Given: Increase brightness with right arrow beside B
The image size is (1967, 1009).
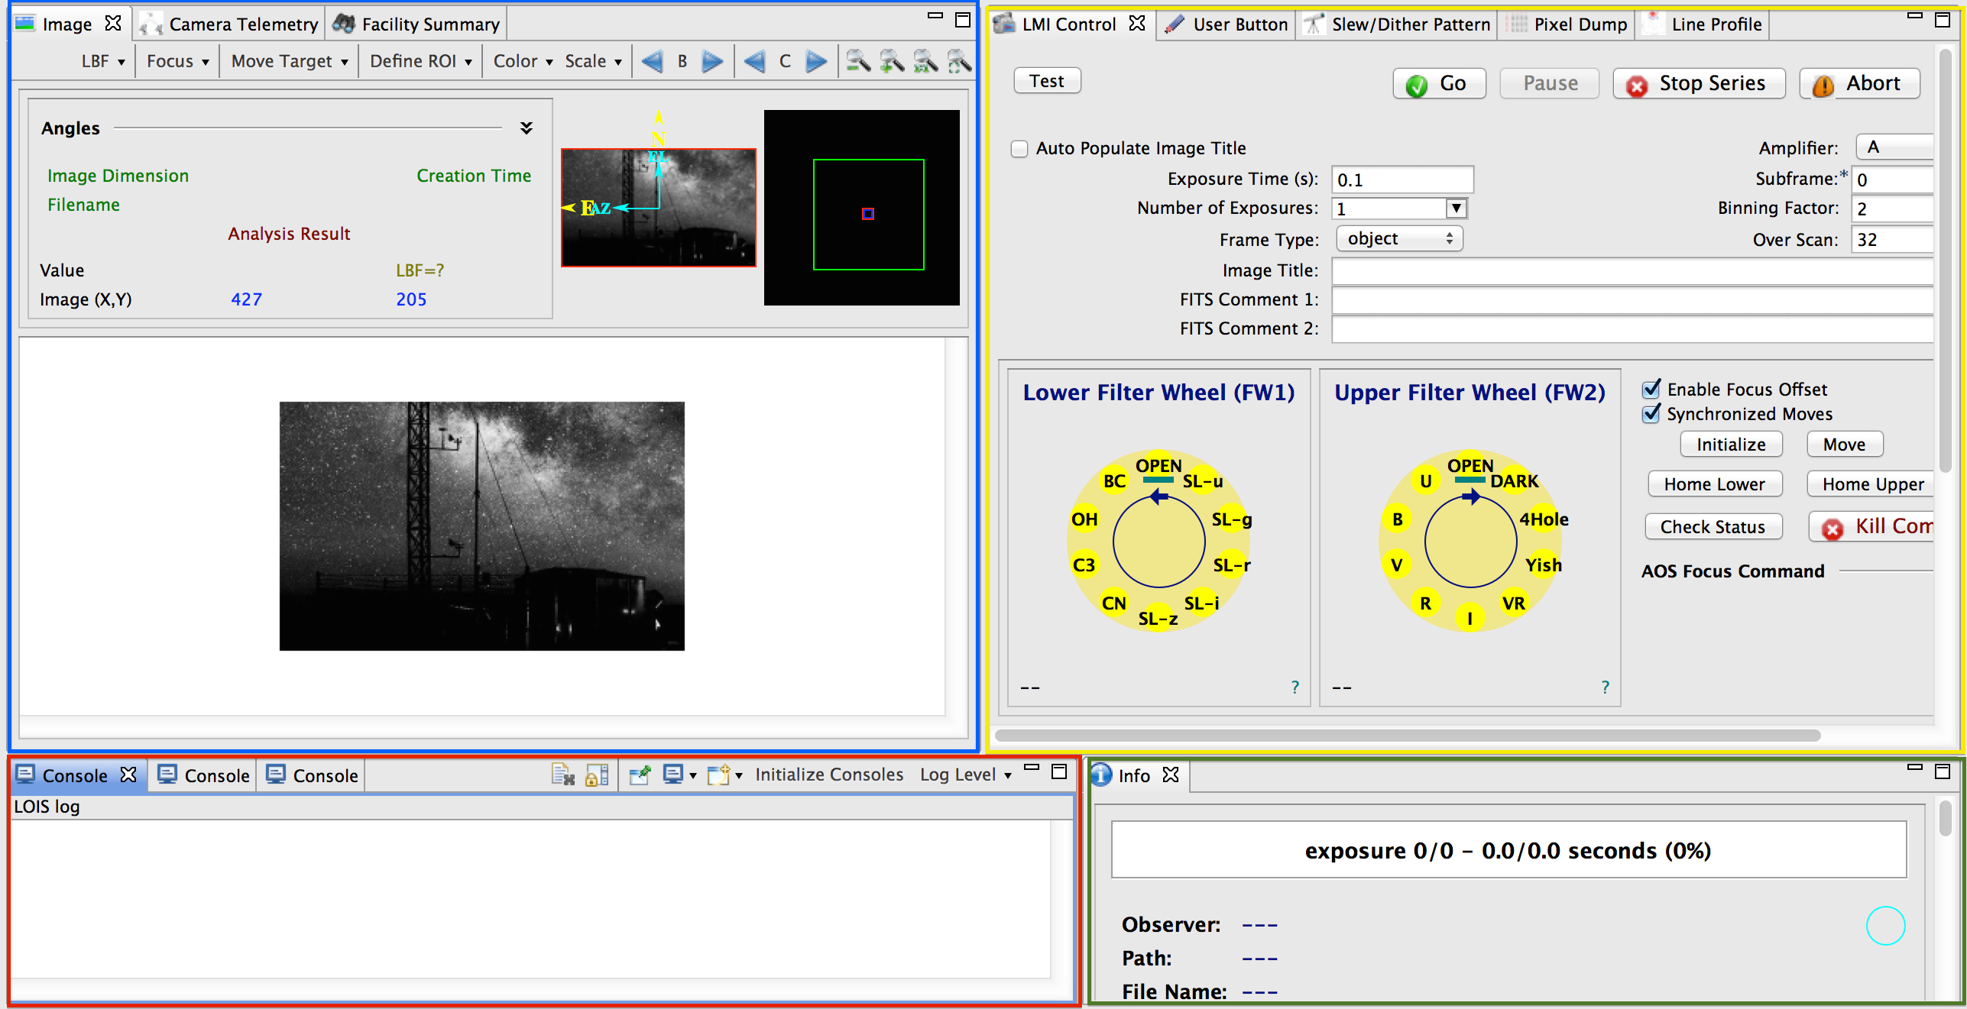Looking at the screenshot, I should [x=712, y=61].
